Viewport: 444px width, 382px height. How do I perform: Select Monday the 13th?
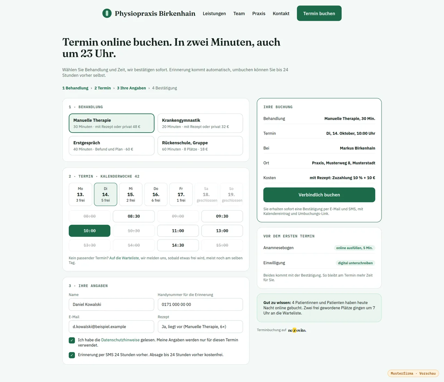coord(80,194)
